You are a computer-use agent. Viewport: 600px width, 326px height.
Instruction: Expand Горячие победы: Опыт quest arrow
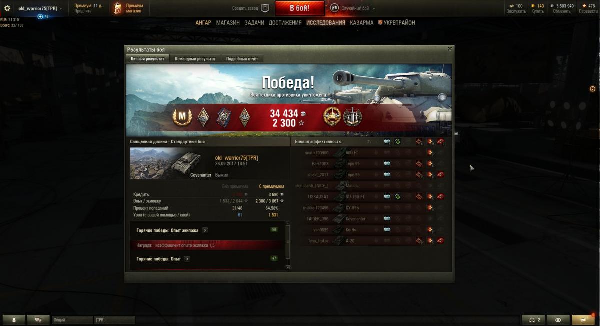[187, 259]
